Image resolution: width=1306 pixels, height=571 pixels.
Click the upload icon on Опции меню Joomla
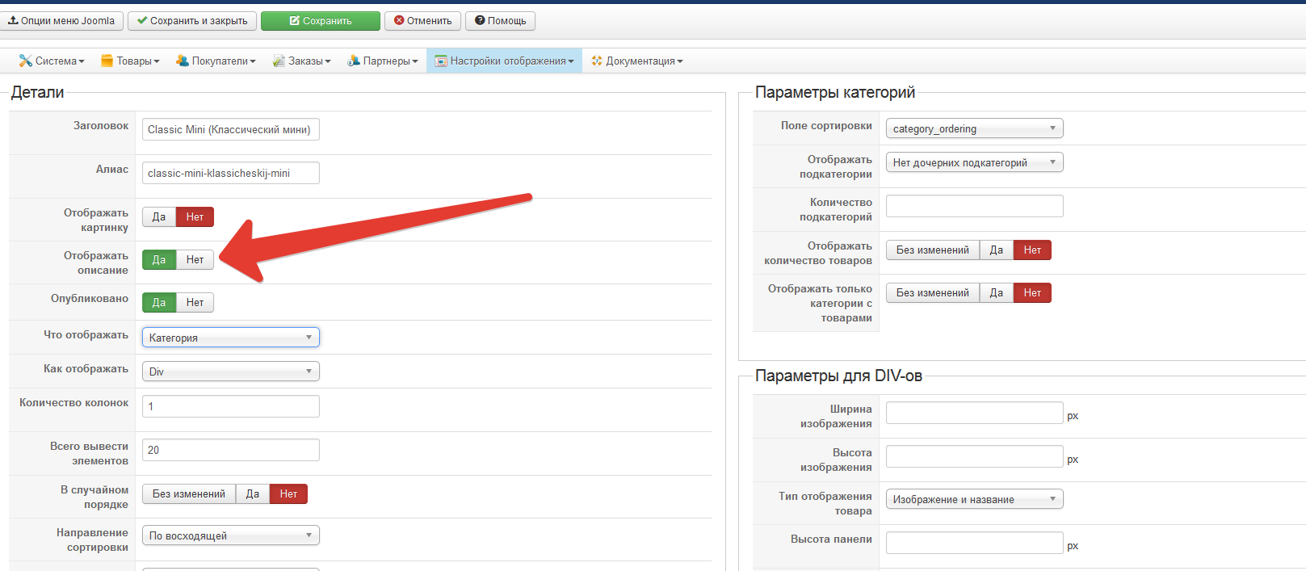point(13,20)
